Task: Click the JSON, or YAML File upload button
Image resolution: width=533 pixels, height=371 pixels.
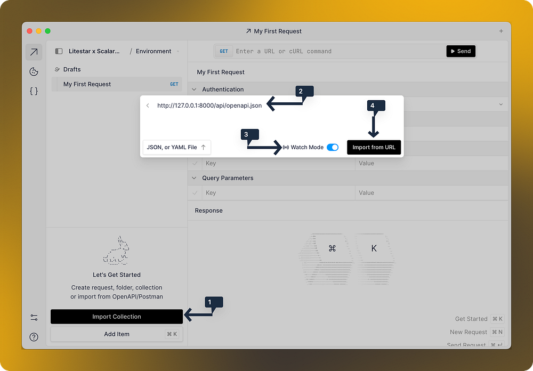Action: coord(177,147)
